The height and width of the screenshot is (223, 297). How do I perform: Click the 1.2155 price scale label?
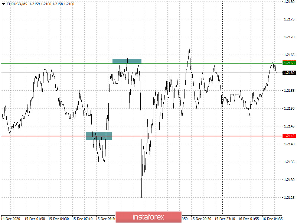click(x=289, y=90)
